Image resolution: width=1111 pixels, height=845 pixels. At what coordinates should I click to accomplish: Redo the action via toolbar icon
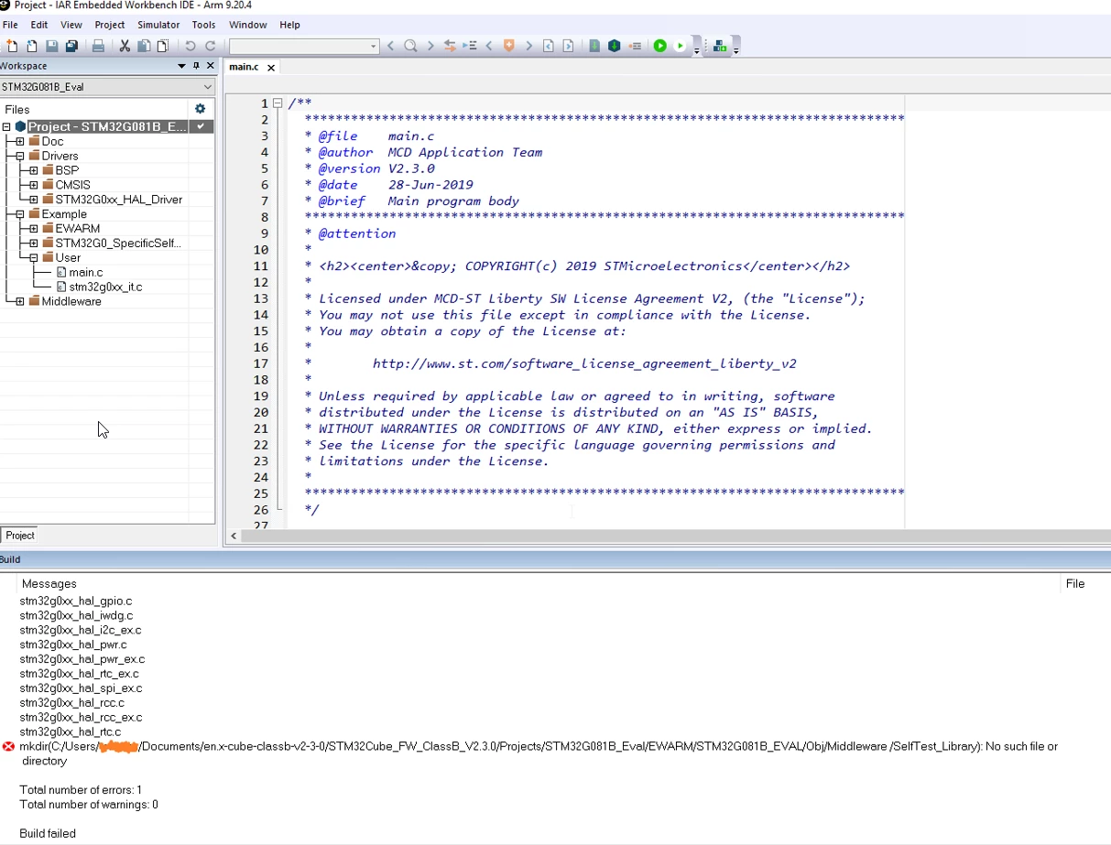point(210,46)
